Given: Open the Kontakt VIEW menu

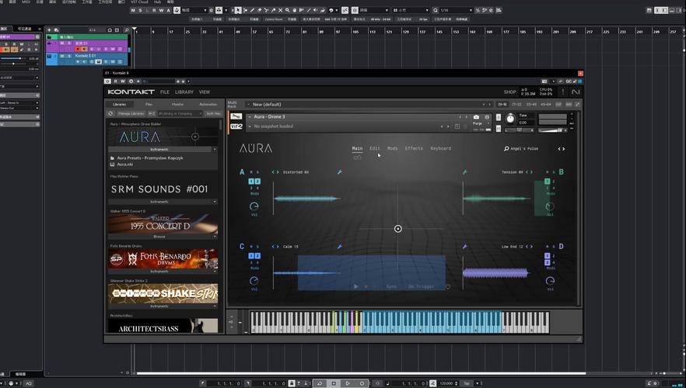Looking at the screenshot, I should tap(205, 92).
